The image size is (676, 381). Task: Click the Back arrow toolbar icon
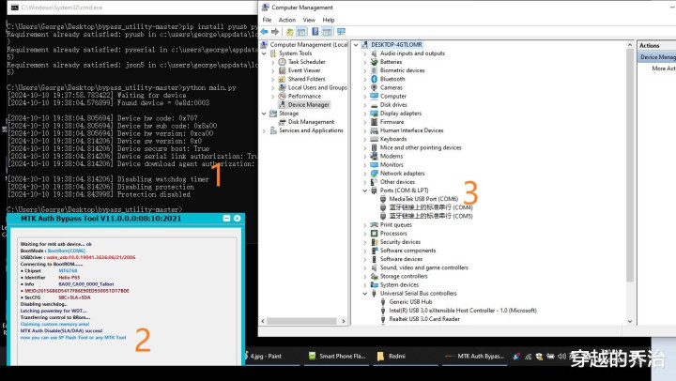pos(264,32)
